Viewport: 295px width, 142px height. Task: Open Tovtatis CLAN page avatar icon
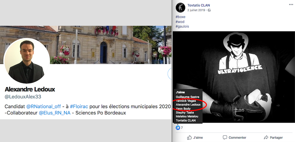click(x=180, y=8)
